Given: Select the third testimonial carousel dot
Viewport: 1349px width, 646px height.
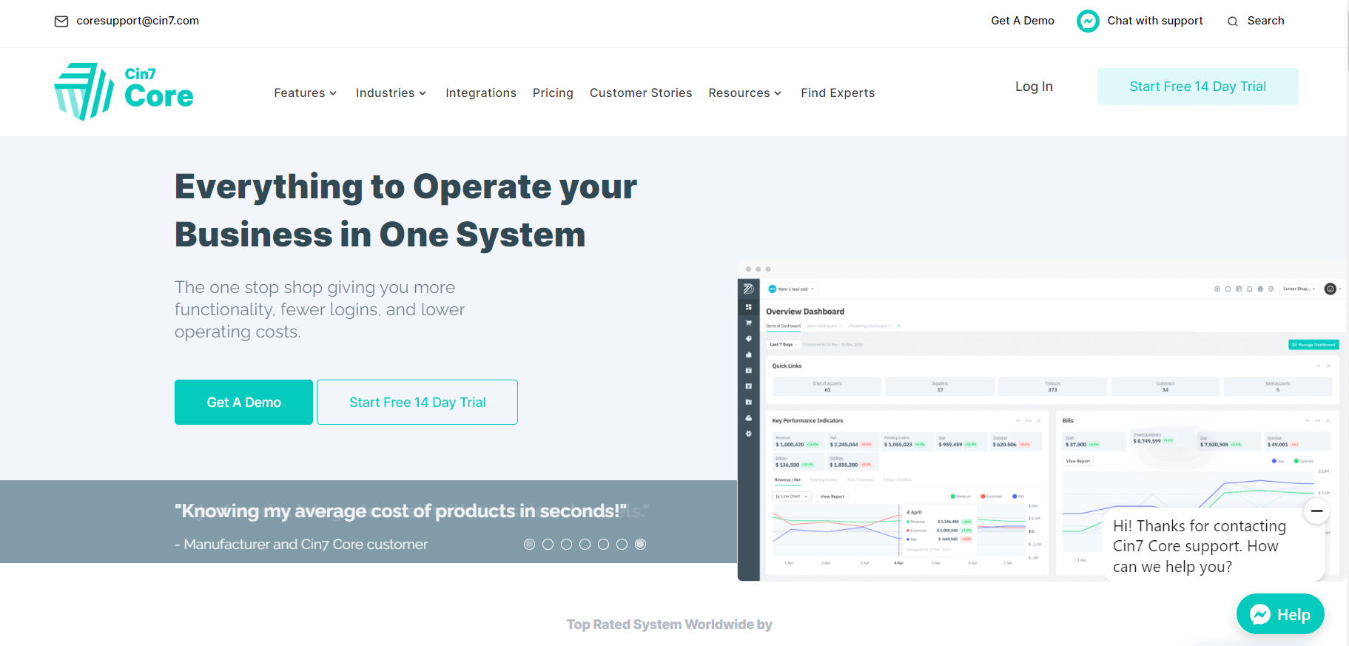Looking at the screenshot, I should click(x=566, y=545).
